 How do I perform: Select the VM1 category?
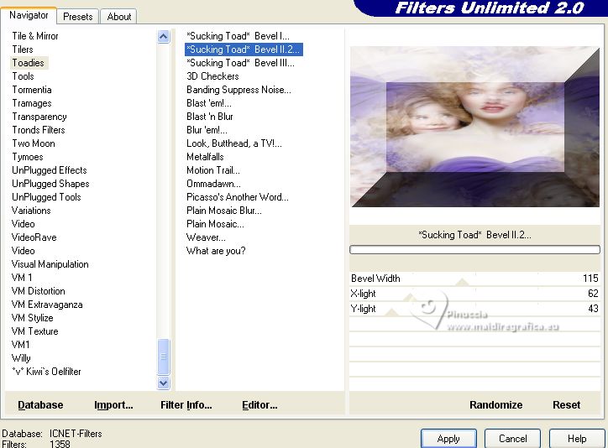point(20,345)
